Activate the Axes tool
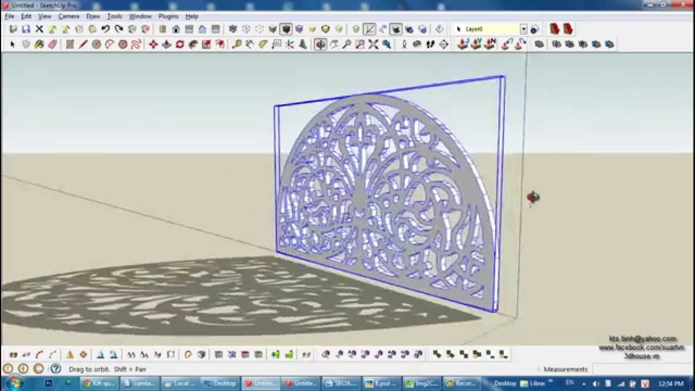 [x=289, y=45]
